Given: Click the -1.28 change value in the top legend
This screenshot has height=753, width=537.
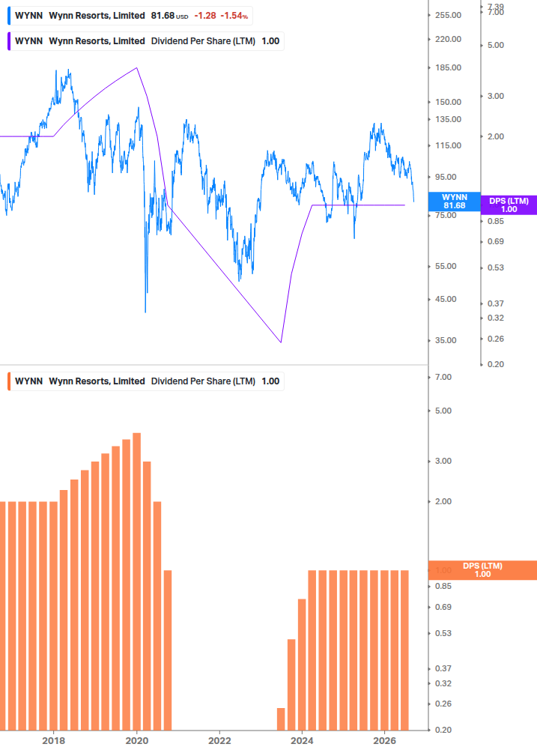Looking at the screenshot, I should (205, 16).
